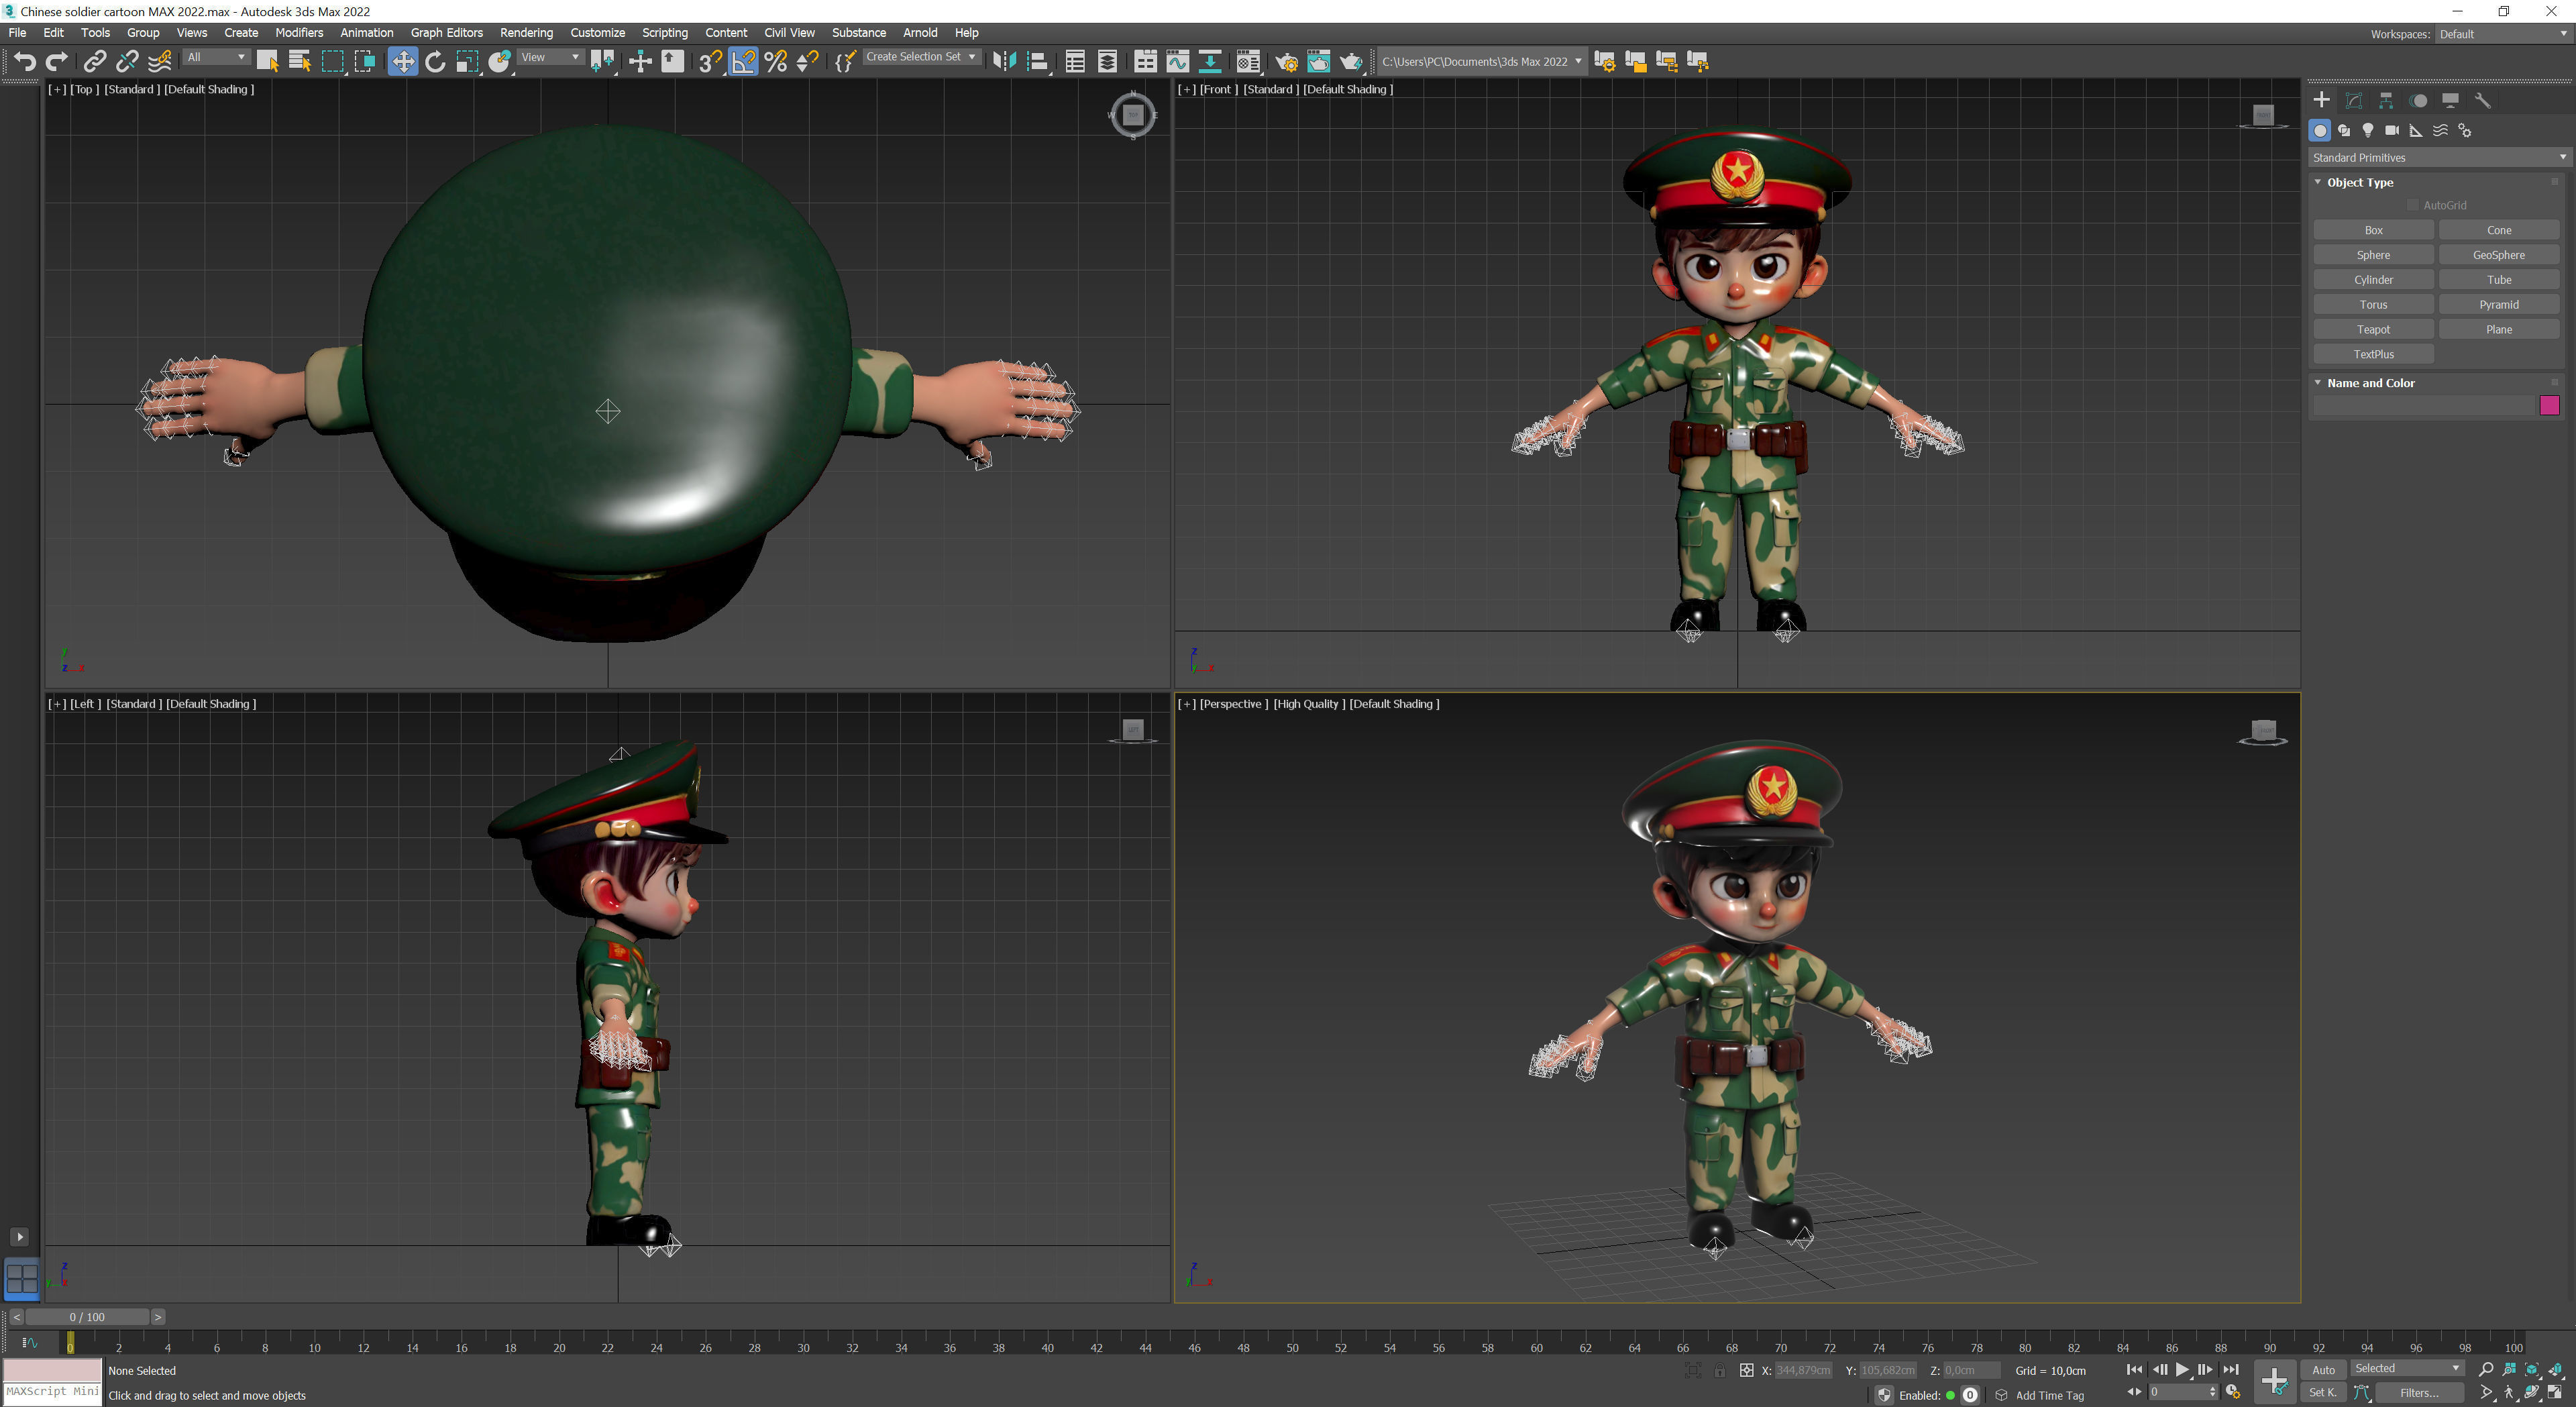The height and width of the screenshot is (1407, 2576).
Task: Toggle the Spinner Snap button
Action: (x=808, y=62)
